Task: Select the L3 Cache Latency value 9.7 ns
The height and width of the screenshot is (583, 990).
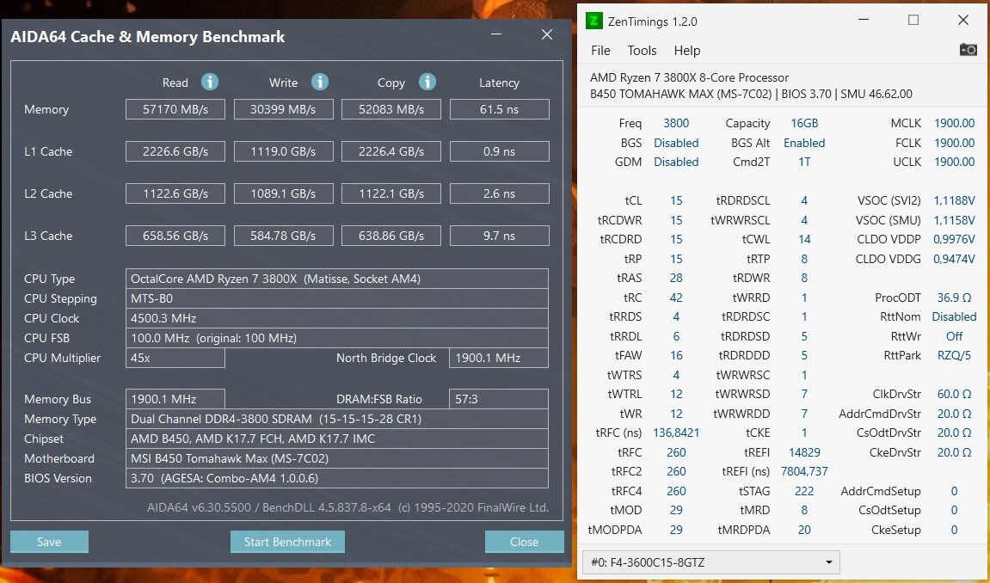Action: pyautogui.click(x=500, y=236)
